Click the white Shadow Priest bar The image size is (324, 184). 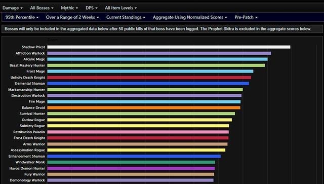(169, 47)
